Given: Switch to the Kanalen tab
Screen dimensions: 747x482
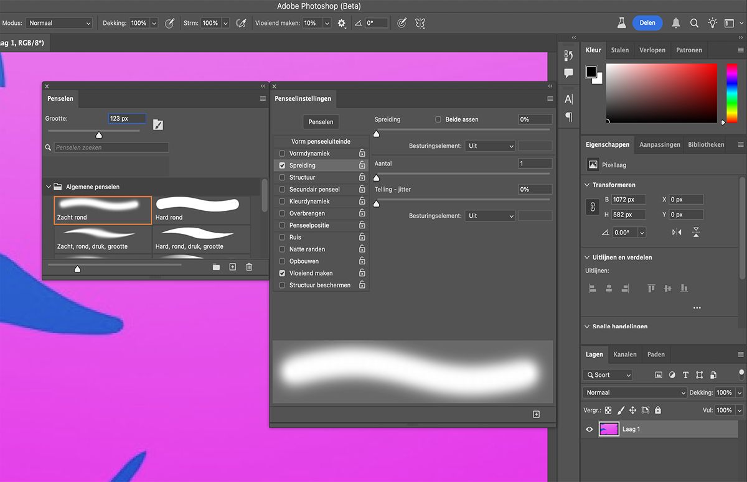Looking at the screenshot, I should click(x=624, y=355).
